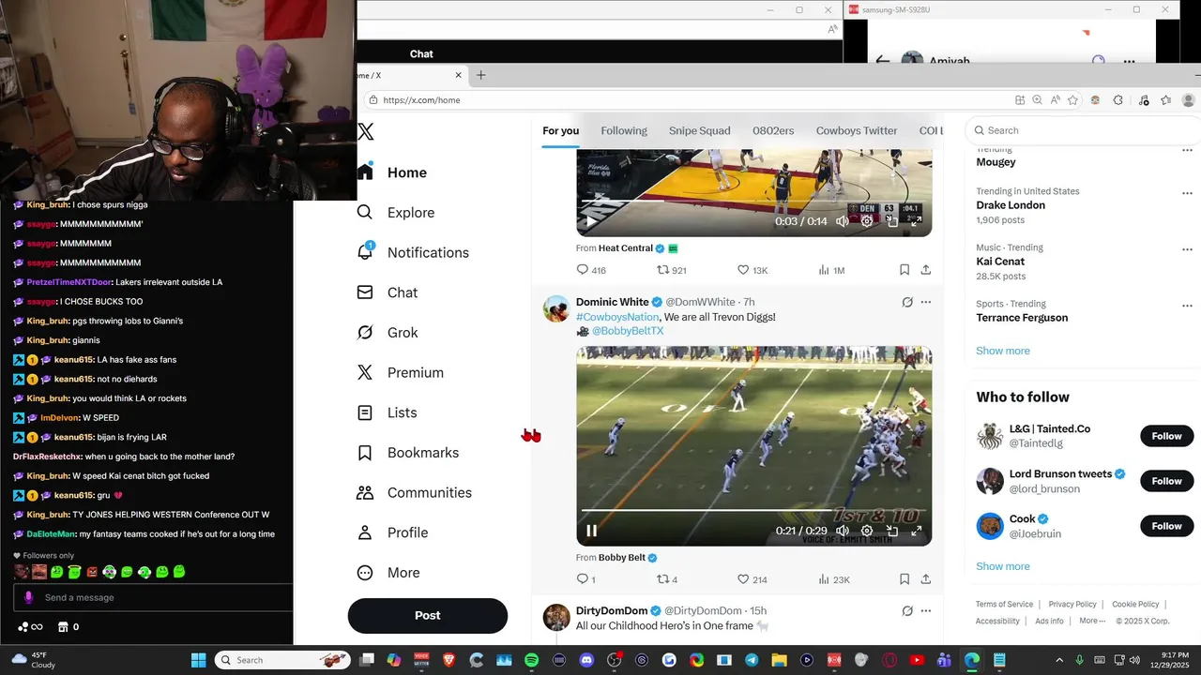Open more options for Terrance Ferguson trend

tap(1187, 305)
